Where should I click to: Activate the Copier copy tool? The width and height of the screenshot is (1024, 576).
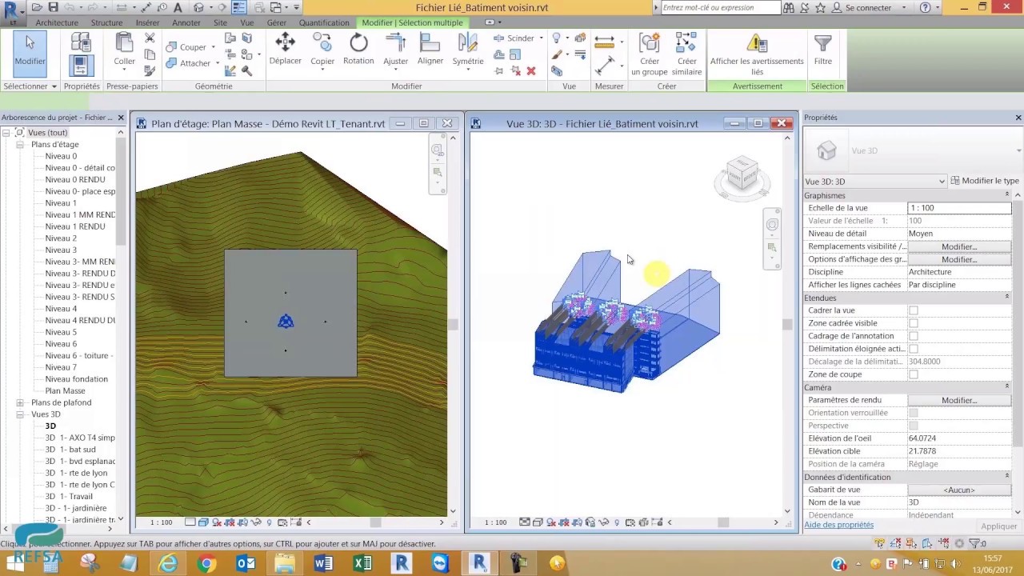322,50
